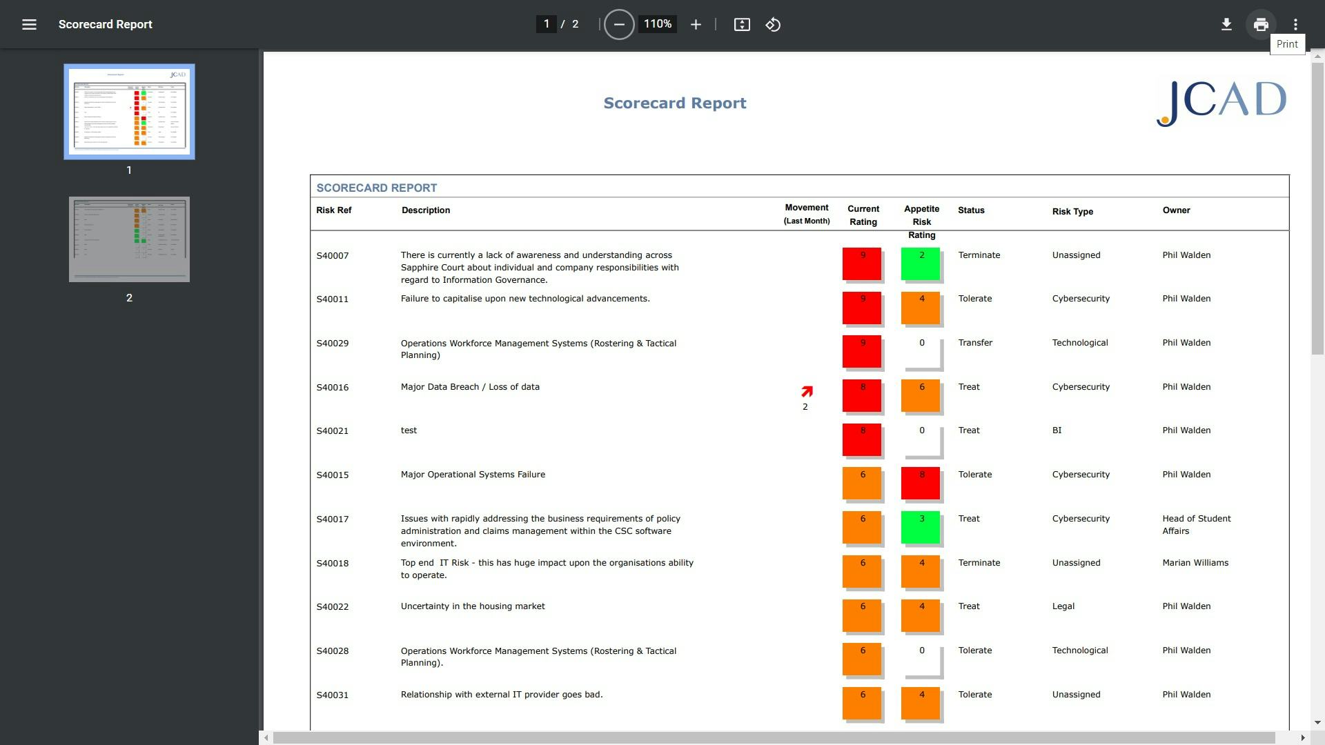
Task: Click the zoom percentage field
Action: coord(656,23)
